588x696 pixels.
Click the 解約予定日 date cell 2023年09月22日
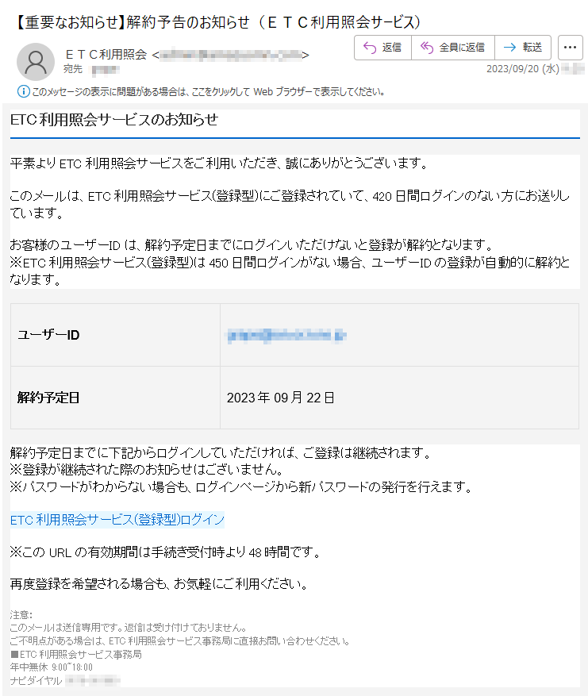280,398
